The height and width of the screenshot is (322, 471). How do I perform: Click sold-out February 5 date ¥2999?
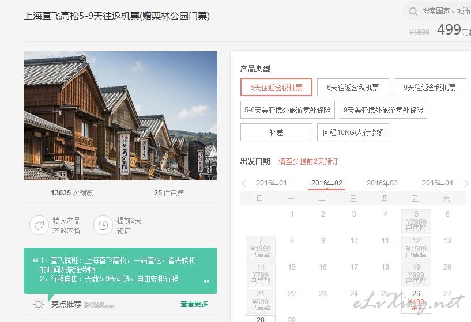[x=416, y=221]
